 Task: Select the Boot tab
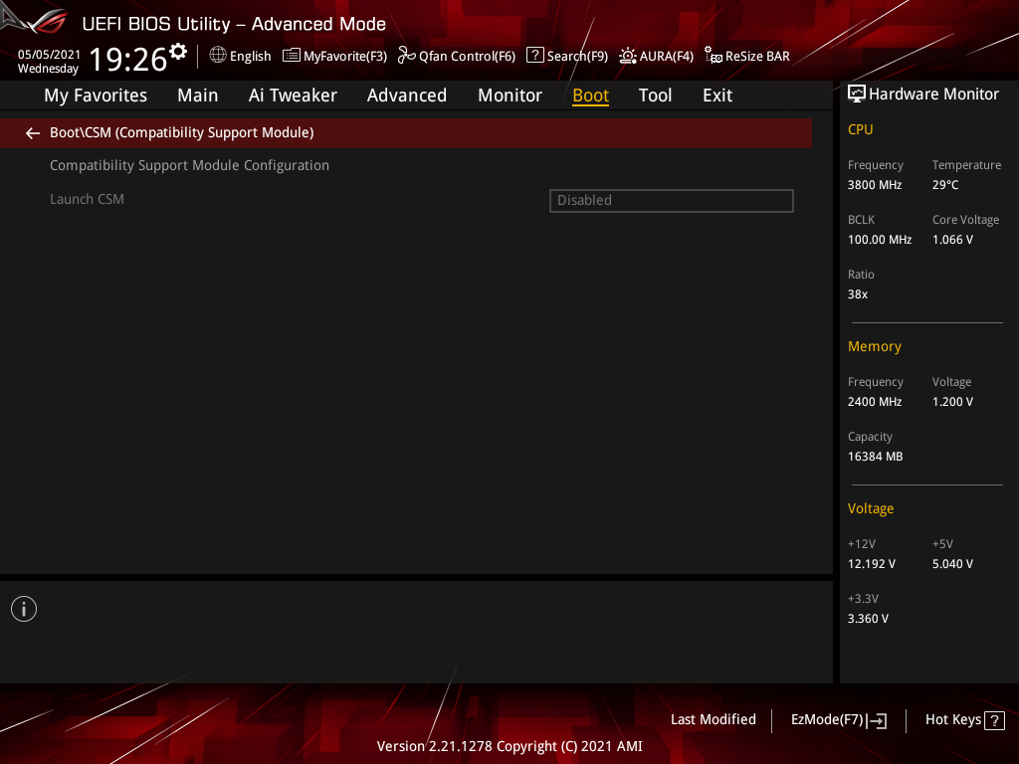[591, 95]
